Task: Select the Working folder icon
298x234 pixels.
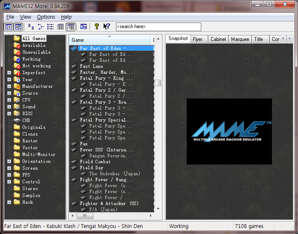Action: coord(17,59)
